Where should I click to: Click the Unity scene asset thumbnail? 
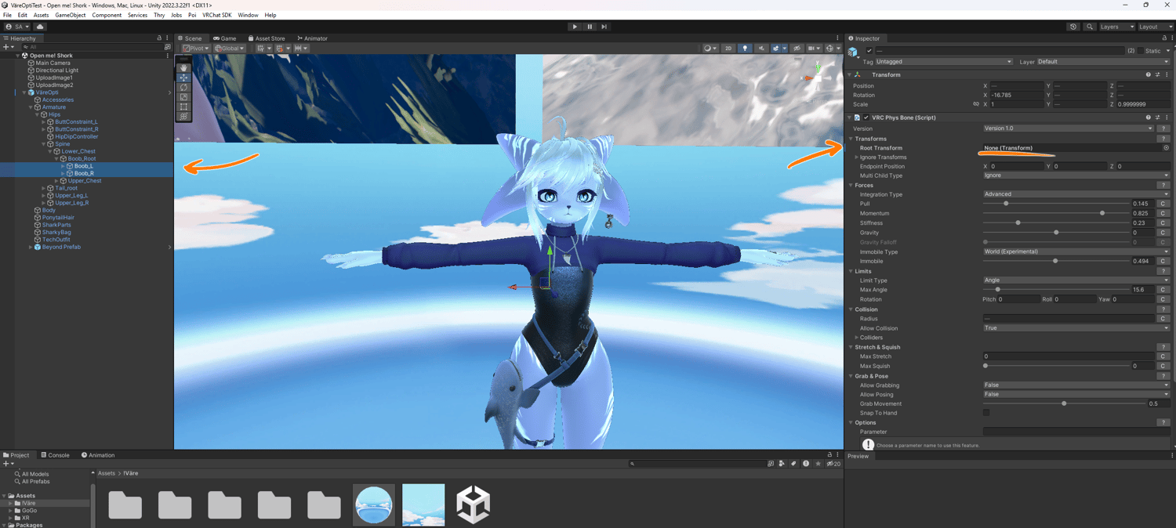474,504
